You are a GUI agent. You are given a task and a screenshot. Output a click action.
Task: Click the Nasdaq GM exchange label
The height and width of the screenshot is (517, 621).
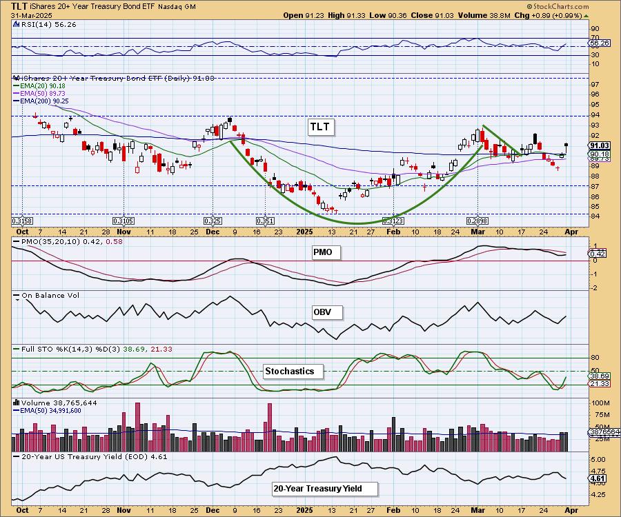(x=177, y=7)
